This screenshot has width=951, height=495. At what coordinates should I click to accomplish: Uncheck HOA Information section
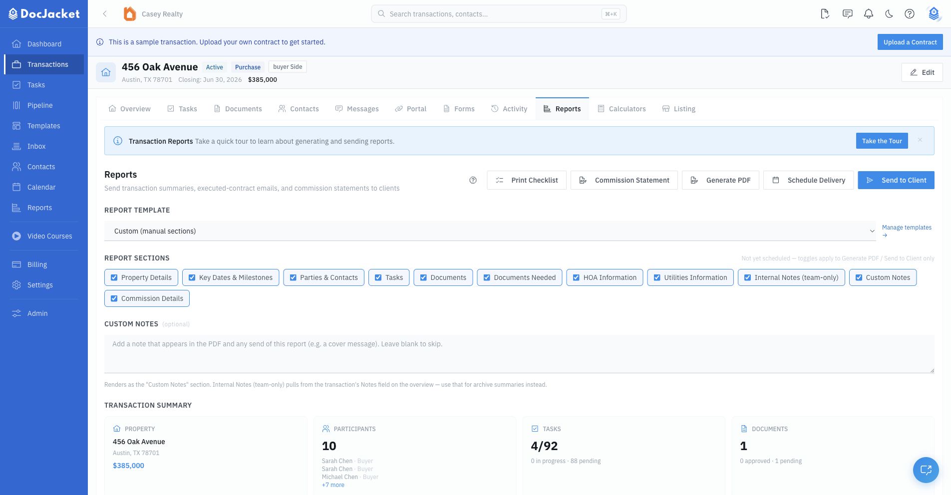pos(576,277)
